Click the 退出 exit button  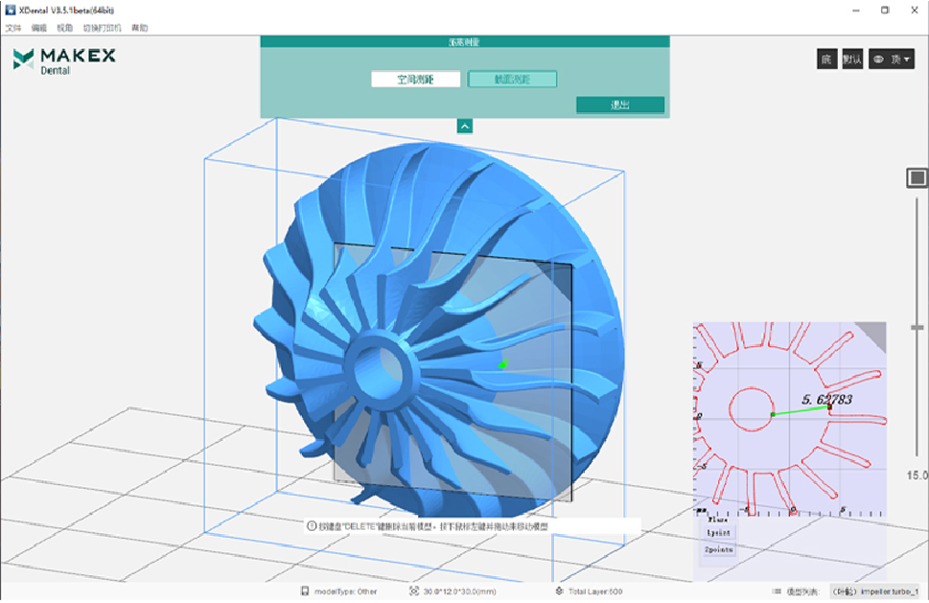[620, 104]
